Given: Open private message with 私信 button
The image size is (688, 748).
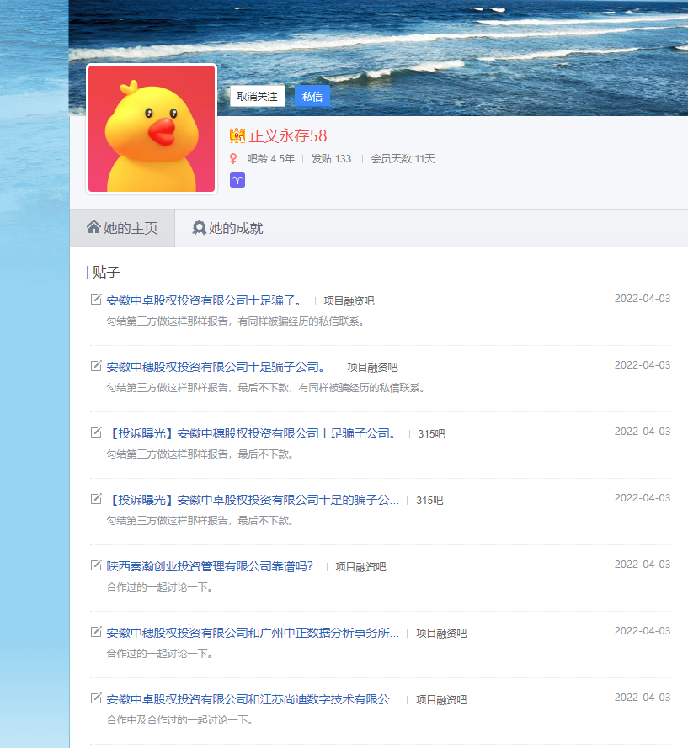Looking at the screenshot, I should pos(312,97).
